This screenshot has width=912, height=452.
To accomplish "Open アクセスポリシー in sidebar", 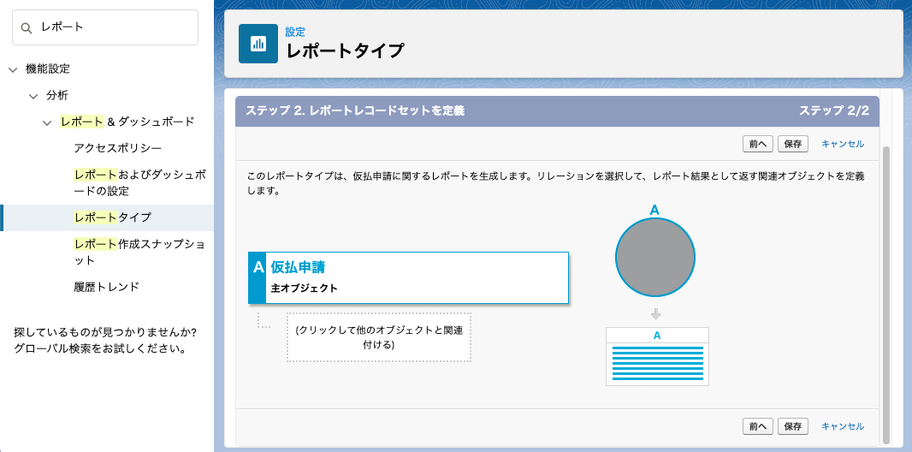I will 118,148.
